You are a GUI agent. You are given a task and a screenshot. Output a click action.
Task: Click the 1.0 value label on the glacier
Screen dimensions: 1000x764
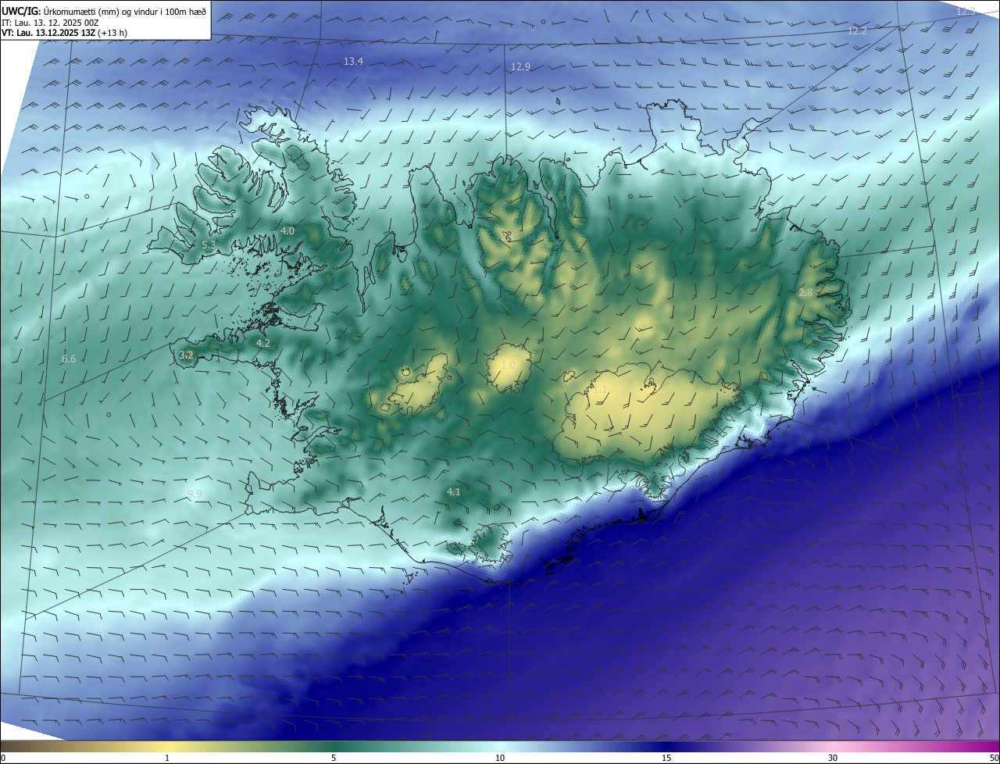coord(508,366)
